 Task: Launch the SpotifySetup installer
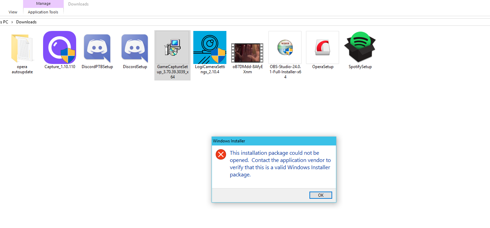coord(360,48)
